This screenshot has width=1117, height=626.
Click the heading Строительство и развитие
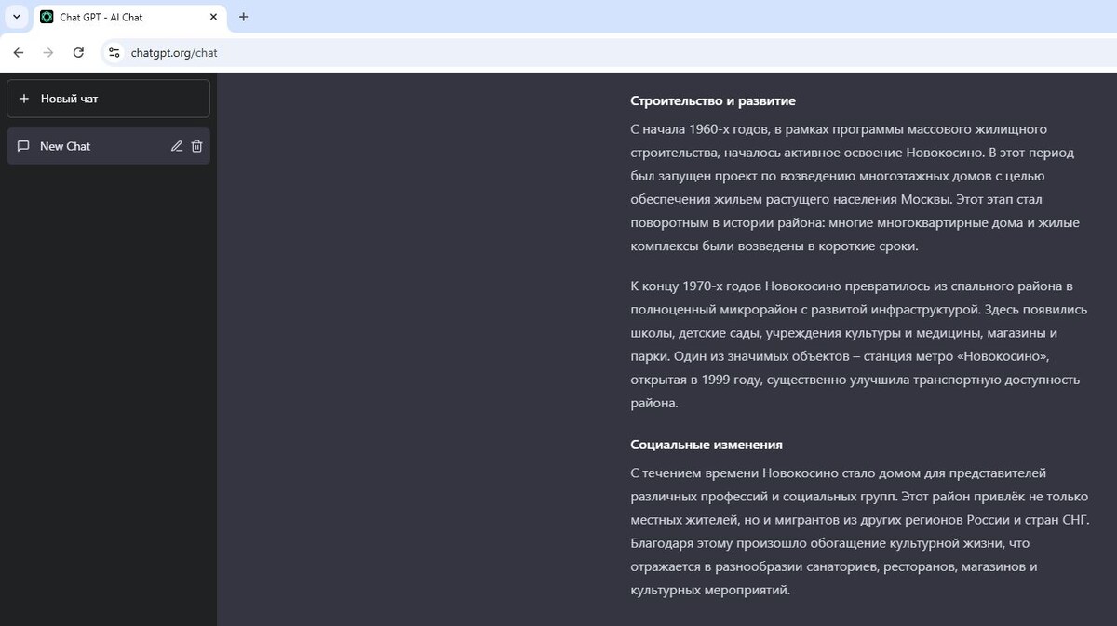(713, 100)
